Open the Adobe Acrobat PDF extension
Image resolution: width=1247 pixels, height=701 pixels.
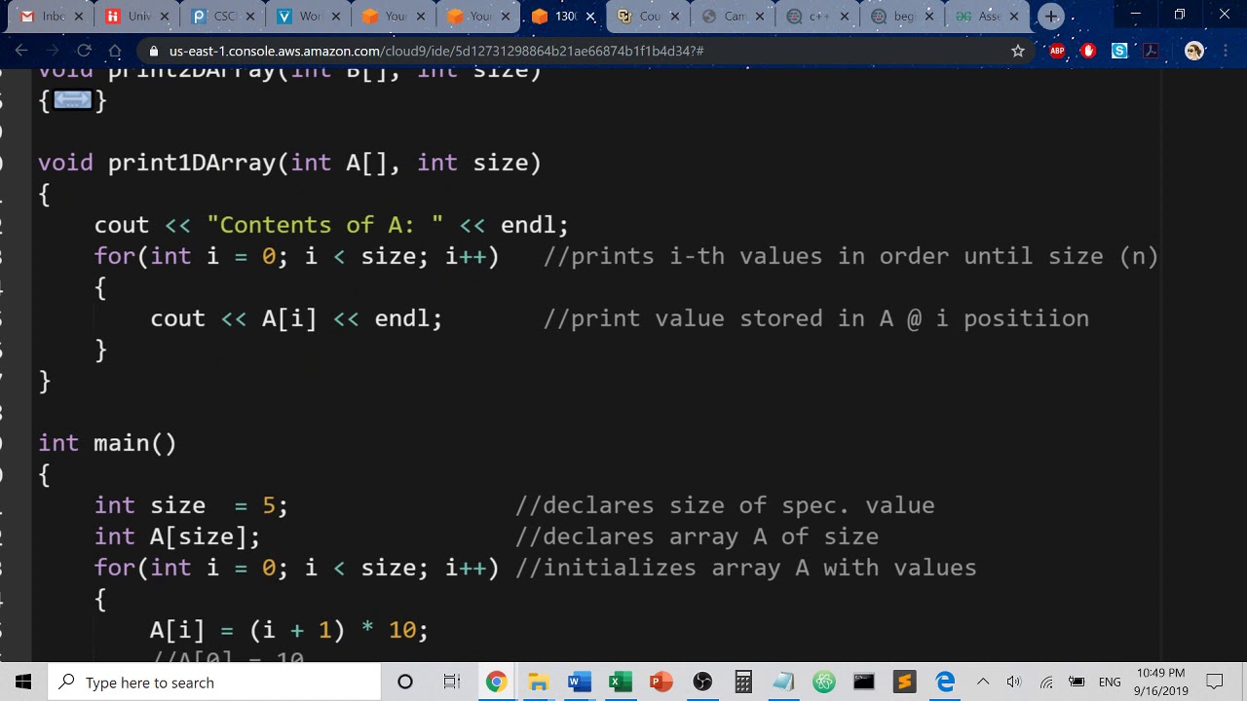click(1151, 51)
